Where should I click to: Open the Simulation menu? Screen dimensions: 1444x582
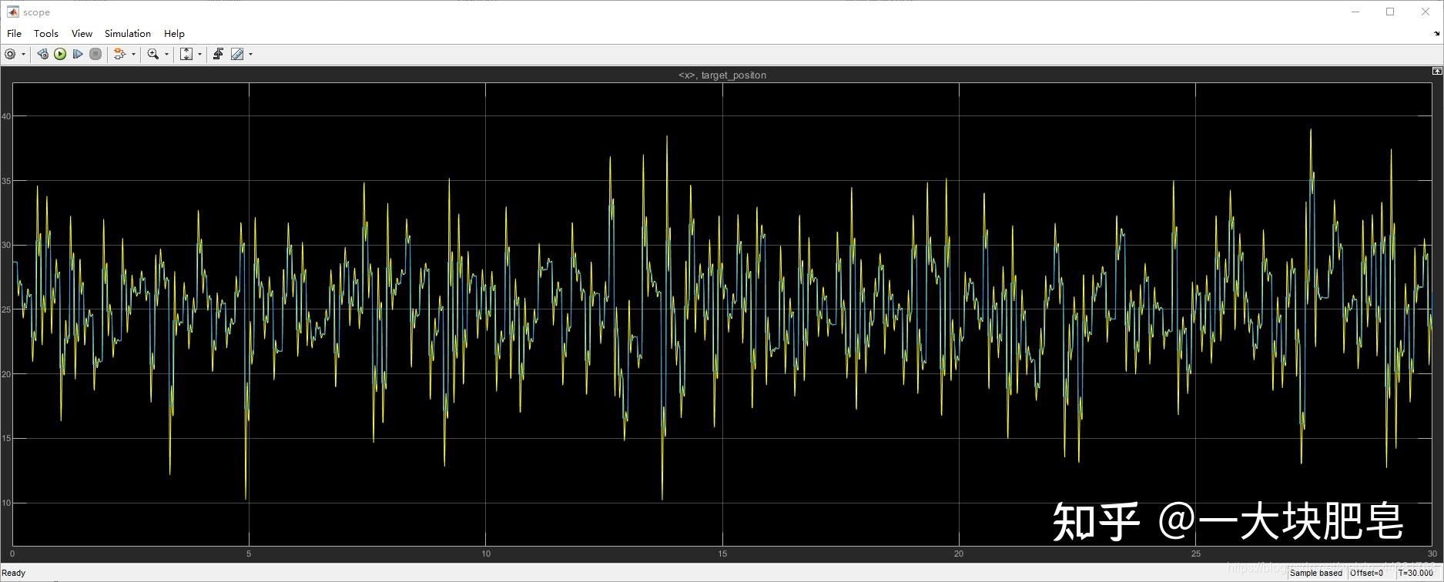click(128, 33)
